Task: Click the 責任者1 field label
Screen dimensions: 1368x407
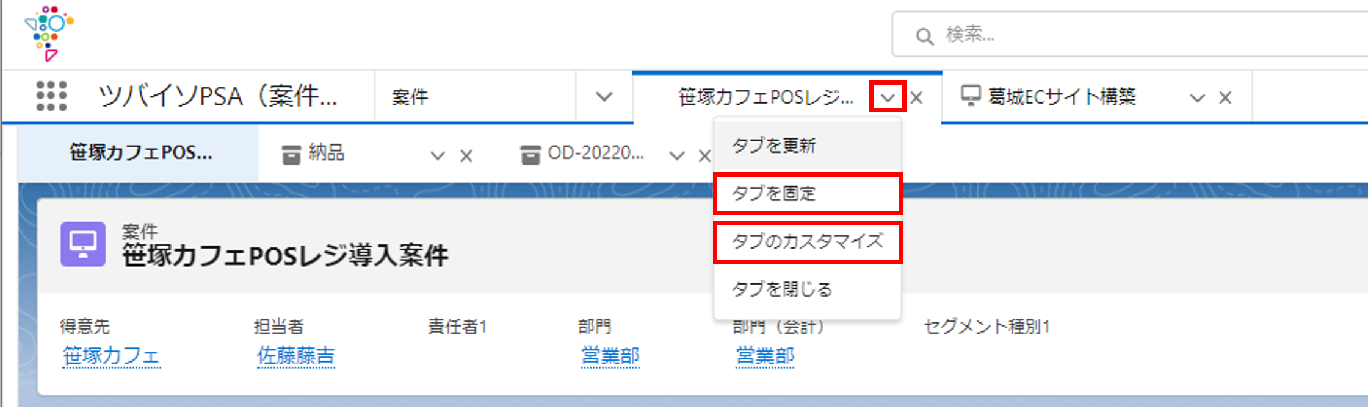Action: (x=457, y=327)
